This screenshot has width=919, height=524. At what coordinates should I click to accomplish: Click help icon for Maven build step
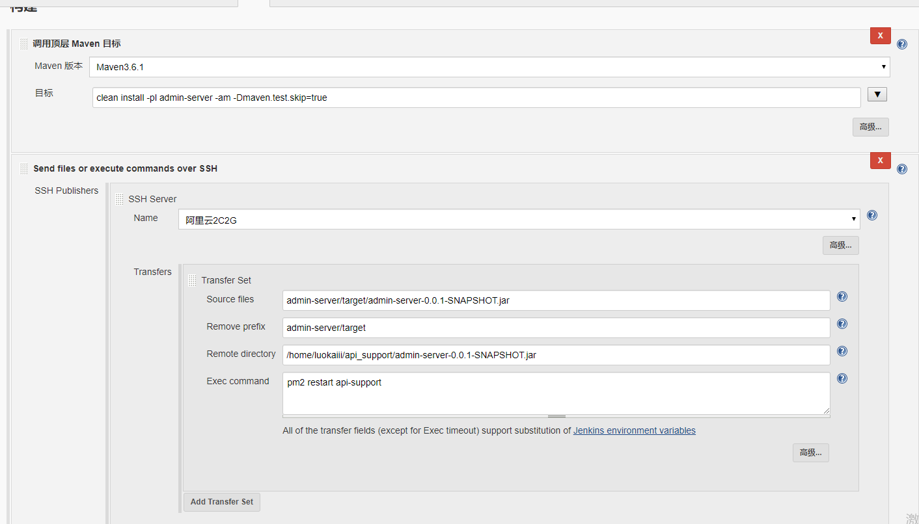point(901,44)
